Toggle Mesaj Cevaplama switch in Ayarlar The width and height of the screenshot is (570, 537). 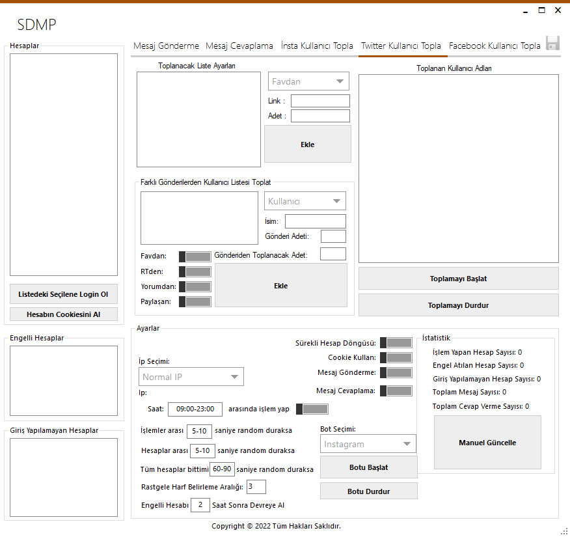[x=396, y=391]
